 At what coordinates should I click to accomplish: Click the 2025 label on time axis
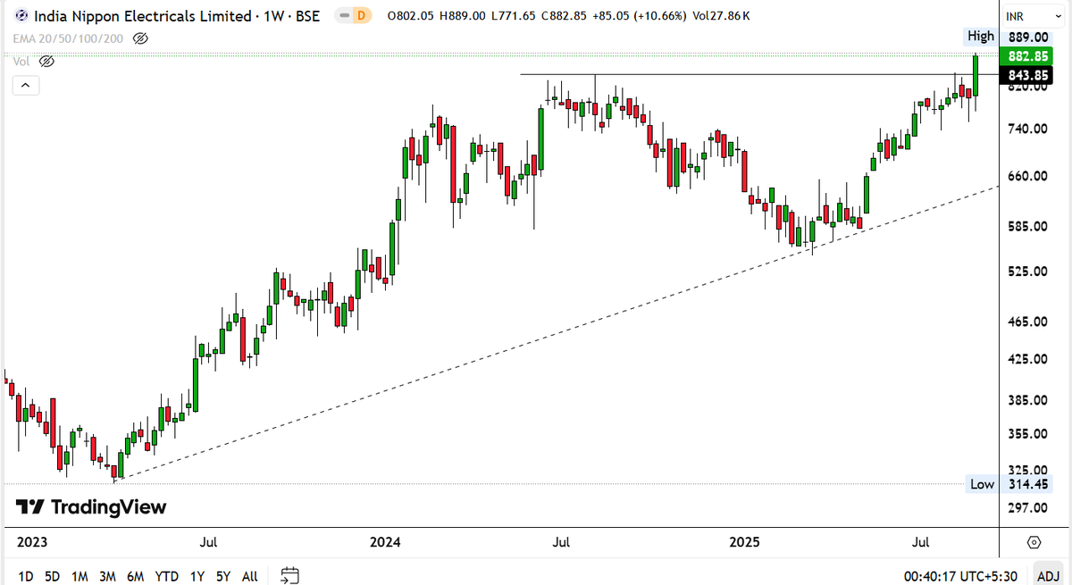744,542
